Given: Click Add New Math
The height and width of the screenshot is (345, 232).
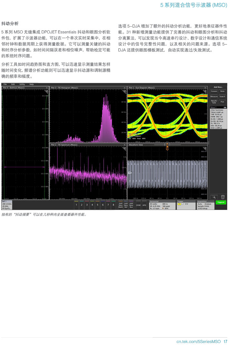Looking at the screenshot, I should [121, 205].
